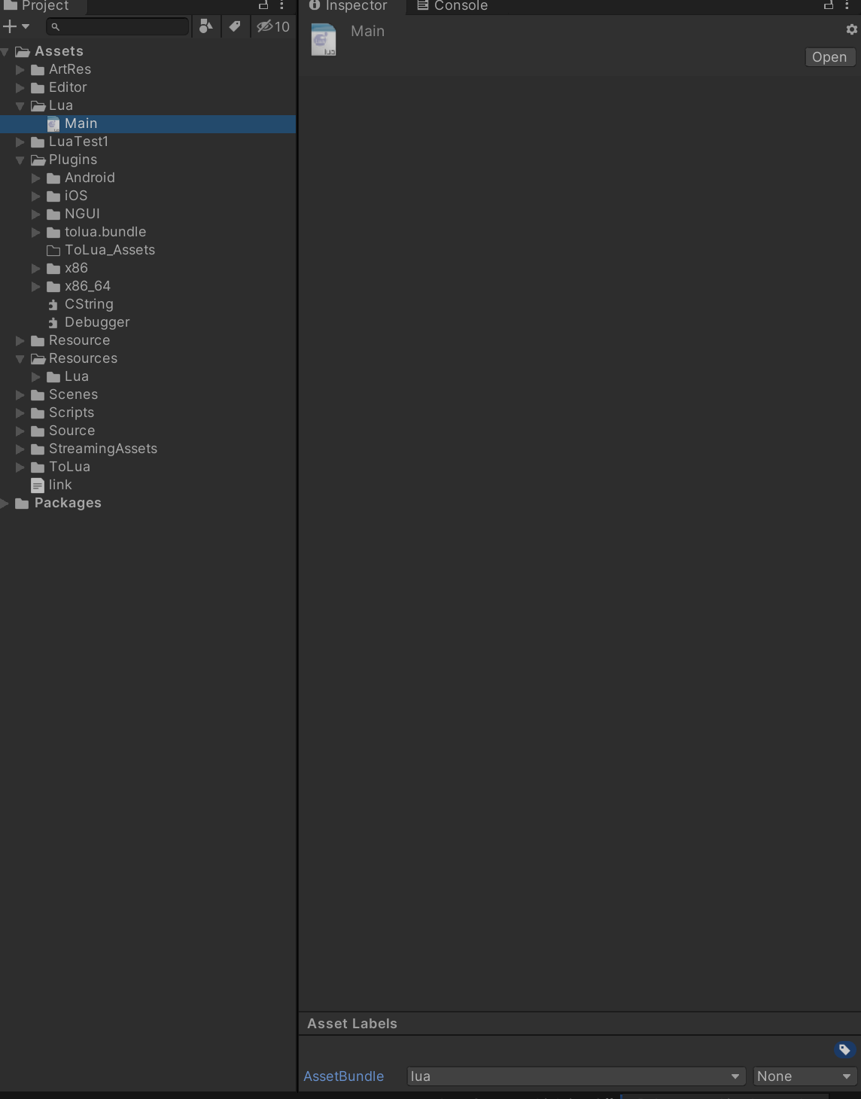
Task: Select the Debugger plugin file
Action: 97,322
